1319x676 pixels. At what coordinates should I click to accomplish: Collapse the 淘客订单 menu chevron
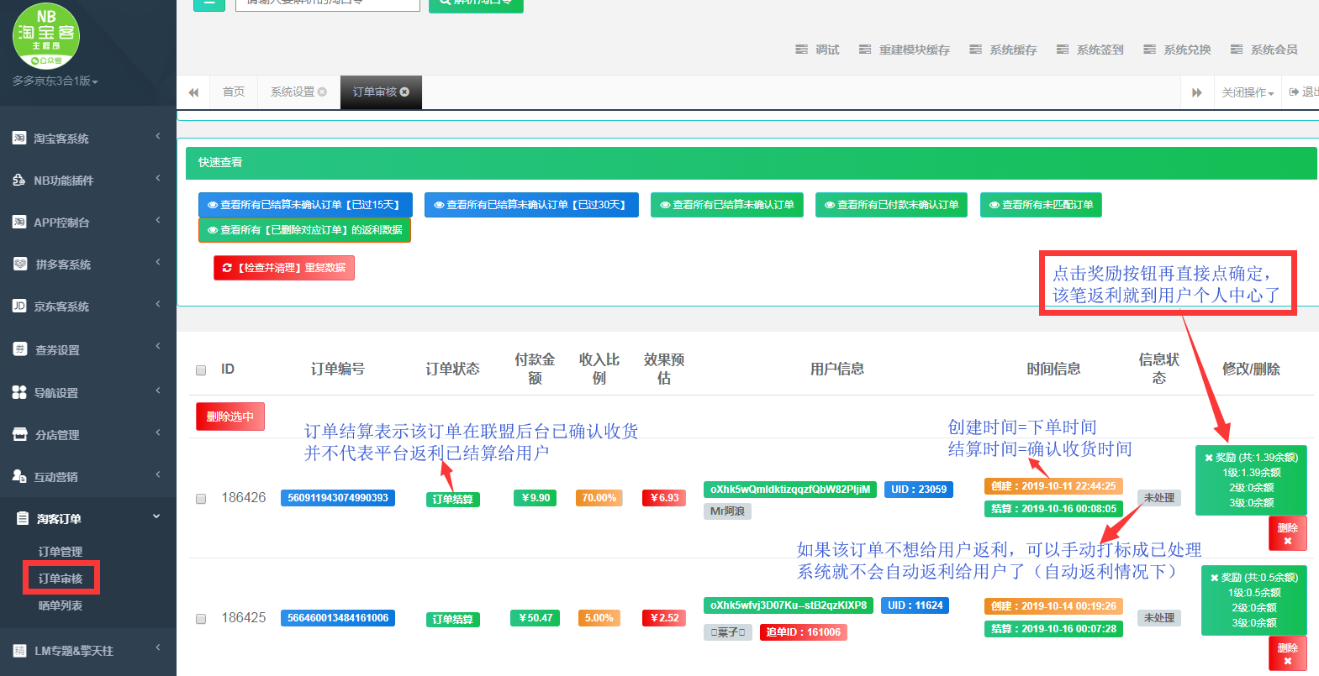coord(156,516)
